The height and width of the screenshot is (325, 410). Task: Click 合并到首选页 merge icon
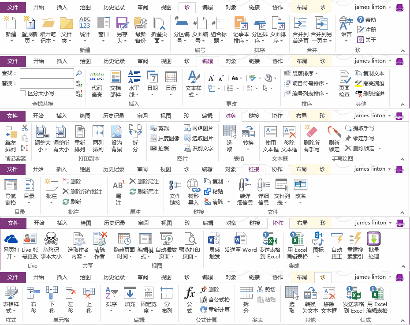(x=300, y=31)
